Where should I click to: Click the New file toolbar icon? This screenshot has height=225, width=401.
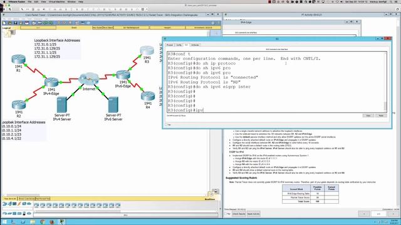pos(4,23)
